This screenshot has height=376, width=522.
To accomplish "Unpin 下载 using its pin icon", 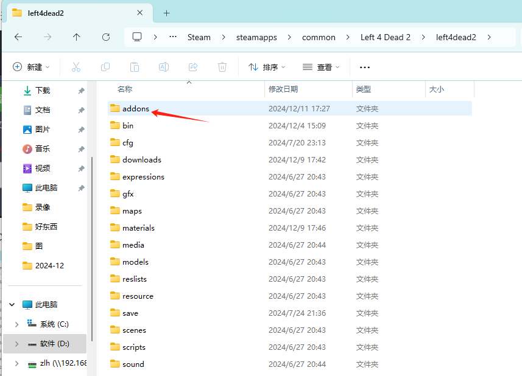I will coord(81,91).
